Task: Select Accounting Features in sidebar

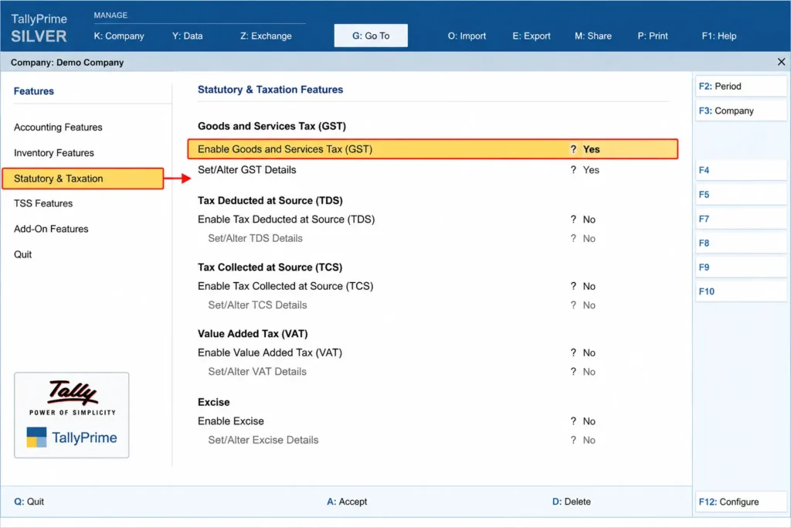Action: [x=58, y=128]
